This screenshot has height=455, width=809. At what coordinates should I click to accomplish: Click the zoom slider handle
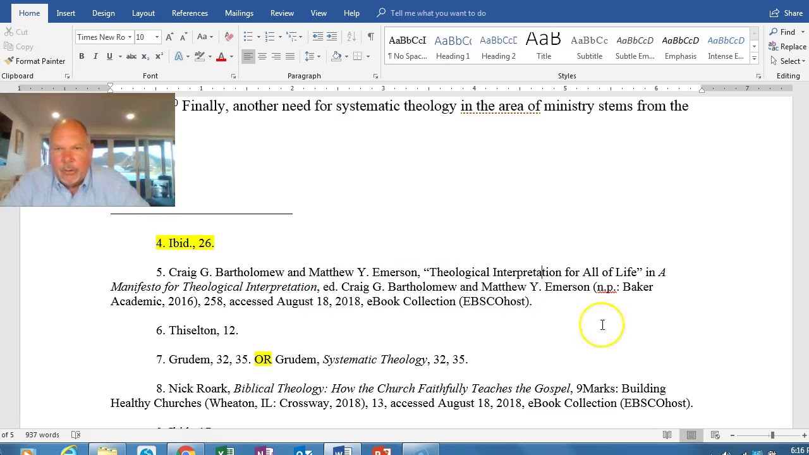(772, 435)
